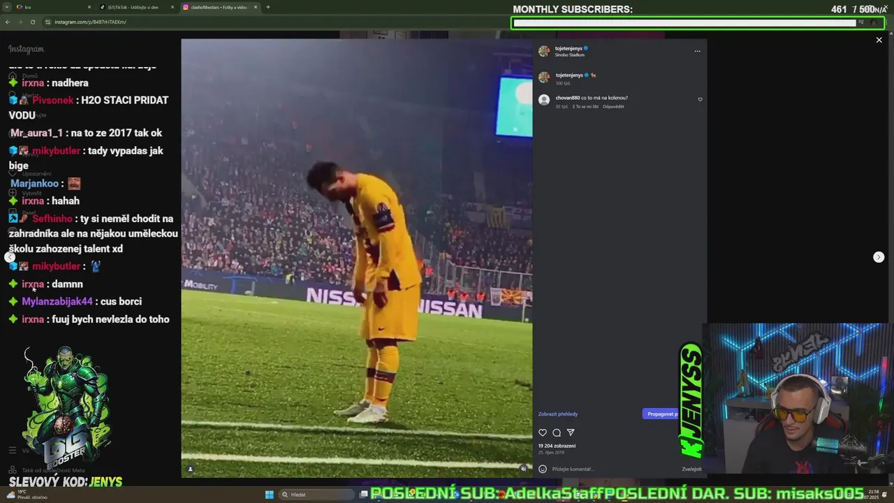
Task: Open 'Sinobo Stadium' location link
Action: [x=570, y=54]
